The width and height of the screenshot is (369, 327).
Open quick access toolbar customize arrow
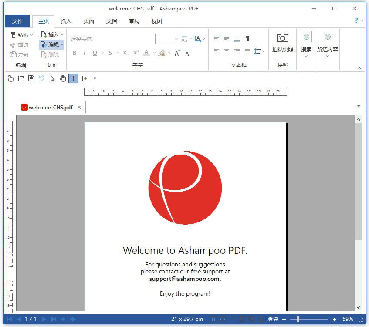pyautogui.click(x=95, y=78)
